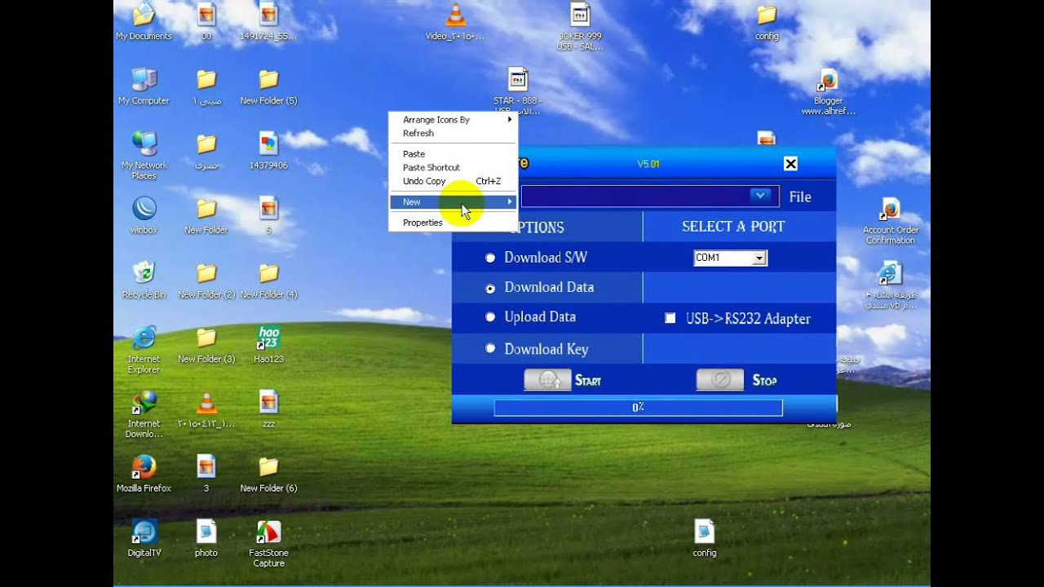The width and height of the screenshot is (1044, 587).
Task: Close the V5.01 loader window
Action: pos(790,164)
